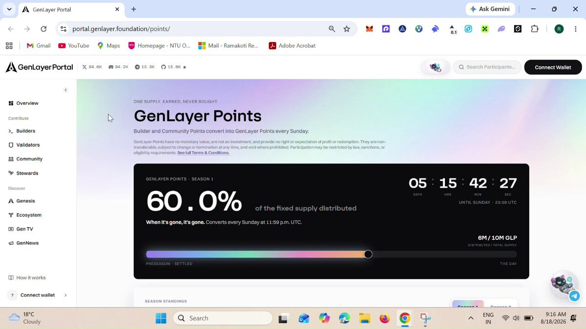View site information icon in address bar
586x329 pixels.
[63, 29]
